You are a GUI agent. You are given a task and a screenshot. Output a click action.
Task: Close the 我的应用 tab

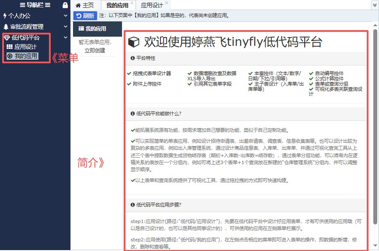(132, 3)
